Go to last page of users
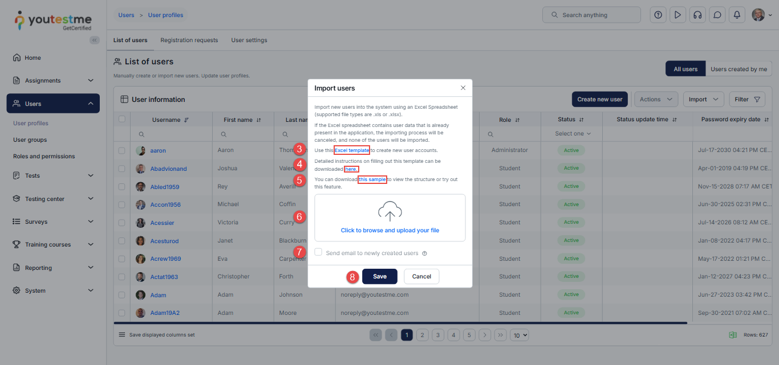This screenshot has width=779, height=365. pyautogui.click(x=500, y=335)
